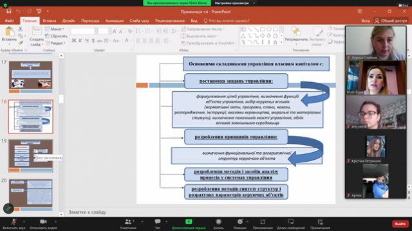Click Create slide (Создать слайд) icon
This screenshot has height=231, width=412.
[x=37, y=31]
